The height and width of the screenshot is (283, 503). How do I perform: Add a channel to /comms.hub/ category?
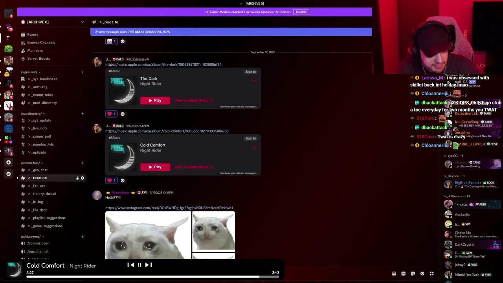tap(83, 163)
